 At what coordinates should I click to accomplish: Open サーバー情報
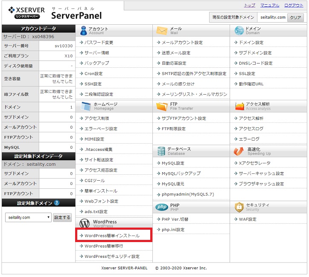(x=97, y=53)
